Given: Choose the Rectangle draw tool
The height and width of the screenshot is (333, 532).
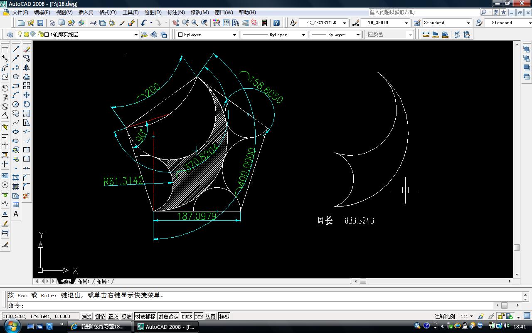Looking at the screenshot, I should click(16, 86).
